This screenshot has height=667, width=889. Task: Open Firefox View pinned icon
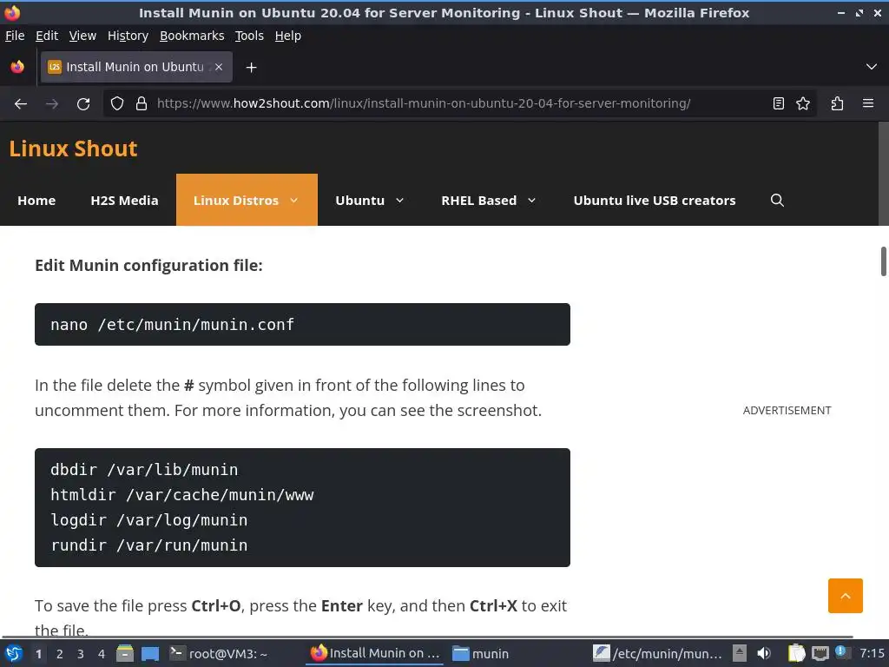(x=17, y=67)
